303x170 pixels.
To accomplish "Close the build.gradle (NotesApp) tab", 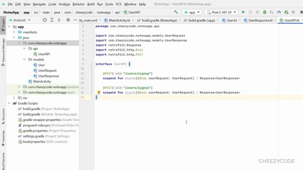I will 179,20.
